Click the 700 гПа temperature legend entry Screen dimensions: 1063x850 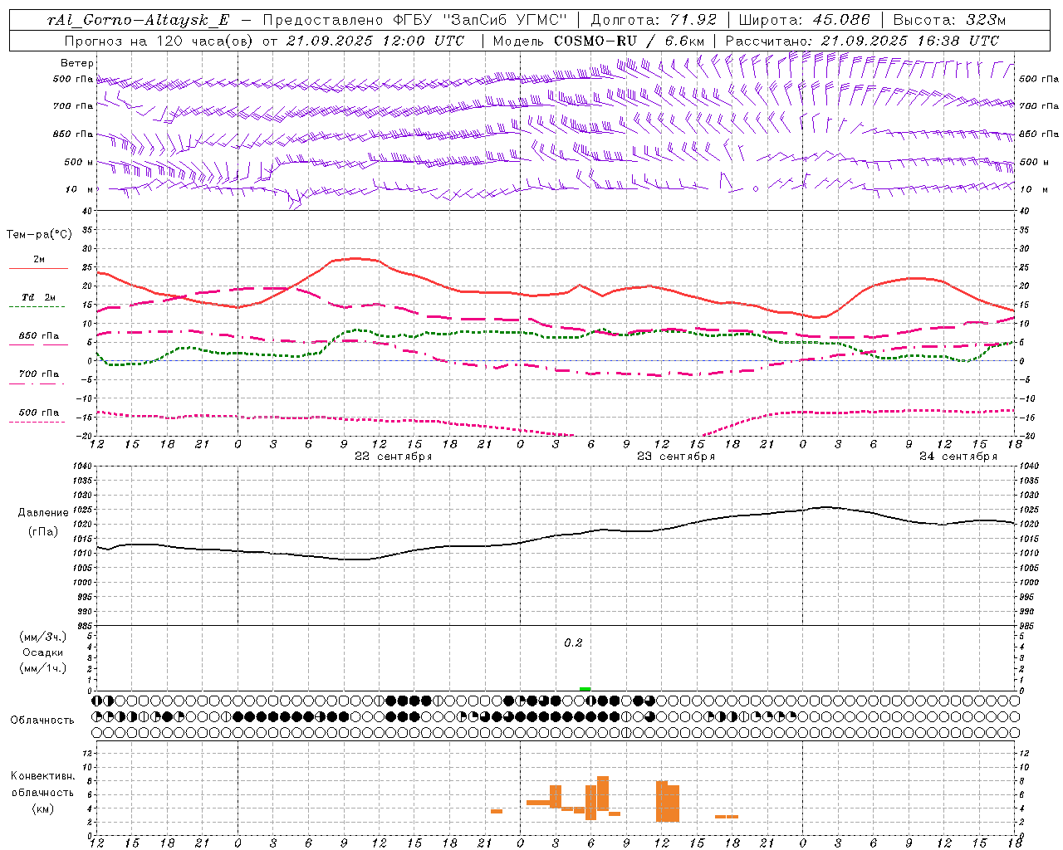pos(39,374)
